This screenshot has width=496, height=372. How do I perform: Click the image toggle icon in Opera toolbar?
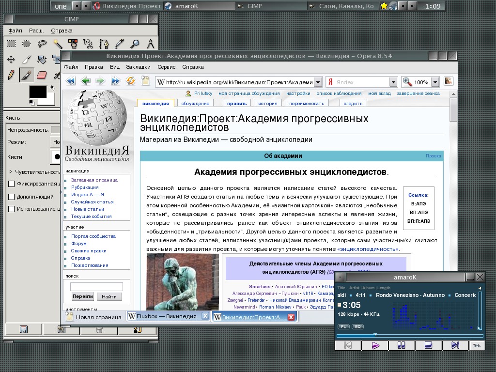[x=448, y=81]
